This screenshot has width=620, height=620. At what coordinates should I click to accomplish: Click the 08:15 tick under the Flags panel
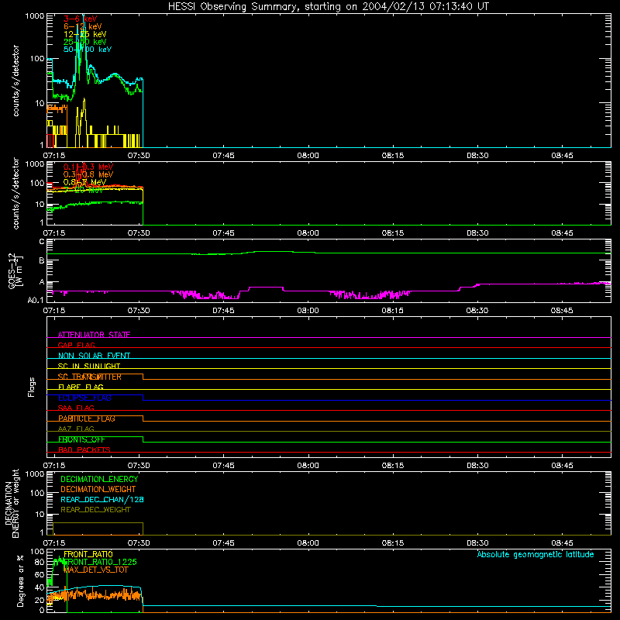pos(393,466)
